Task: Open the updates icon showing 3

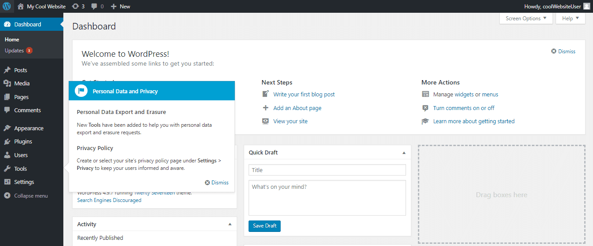Action: tap(76, 6)
